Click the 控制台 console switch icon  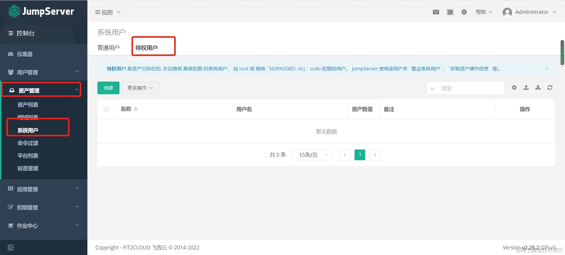[x=11, y=33]
